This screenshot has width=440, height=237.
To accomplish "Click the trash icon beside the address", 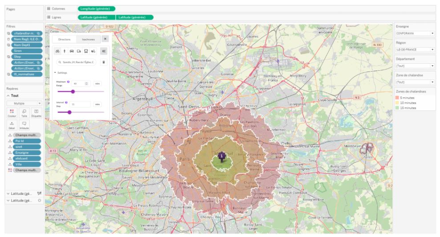I will [104, 62].
